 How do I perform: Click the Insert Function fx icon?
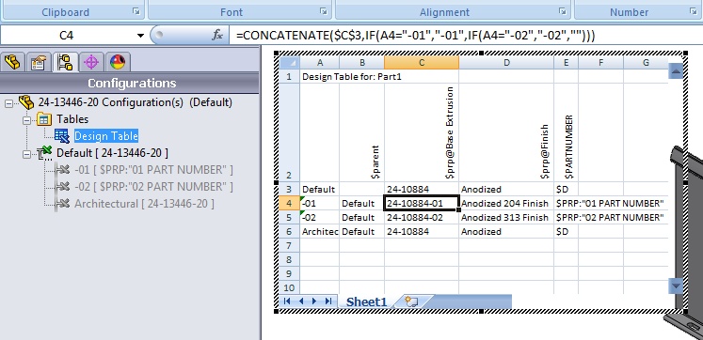[x=217, y=35]
